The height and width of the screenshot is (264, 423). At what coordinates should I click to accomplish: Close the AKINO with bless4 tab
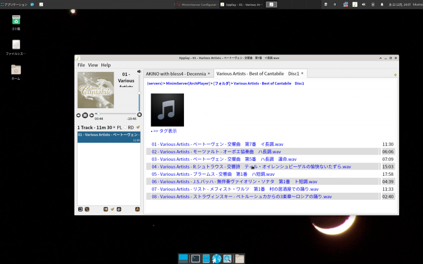click(x=209, y=73)
